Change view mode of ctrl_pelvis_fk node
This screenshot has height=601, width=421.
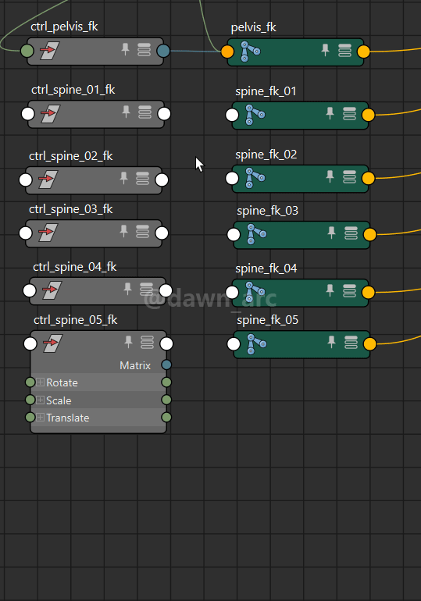(x=144, y=50)
